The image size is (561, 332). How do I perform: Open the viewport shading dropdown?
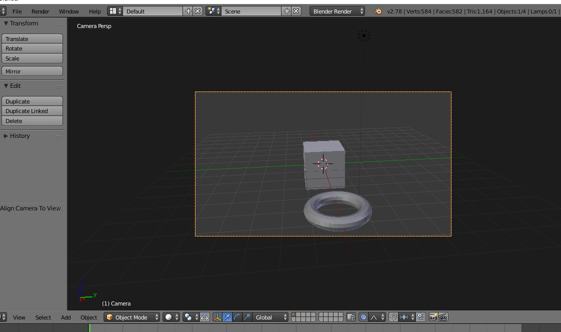coord(171,317)
